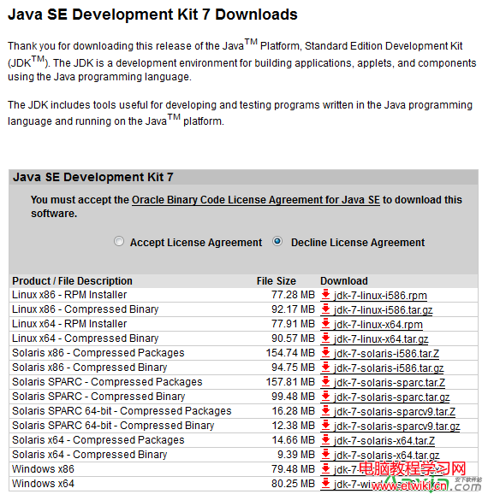Click 'Solaris SPARC 64-bit - Compressed Packages' description
Screen dimensions: 488x500
coord(122,411)
